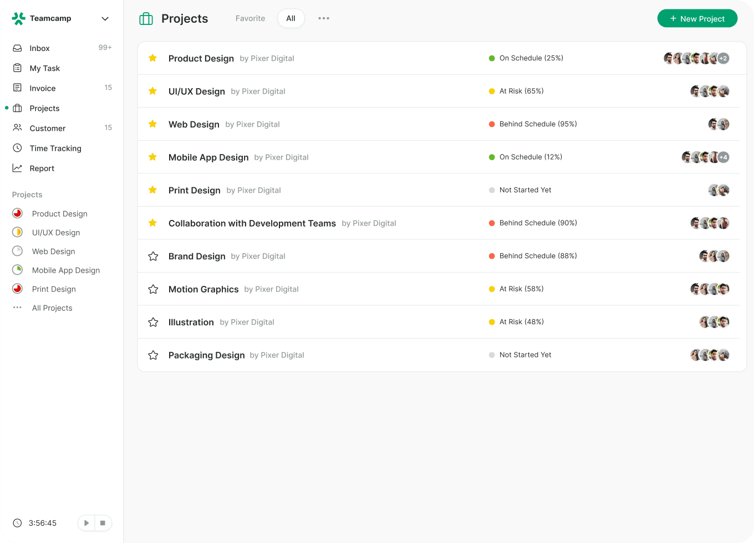Click the +2 members avatar badge
754x543 pixels.
point(724,58)
